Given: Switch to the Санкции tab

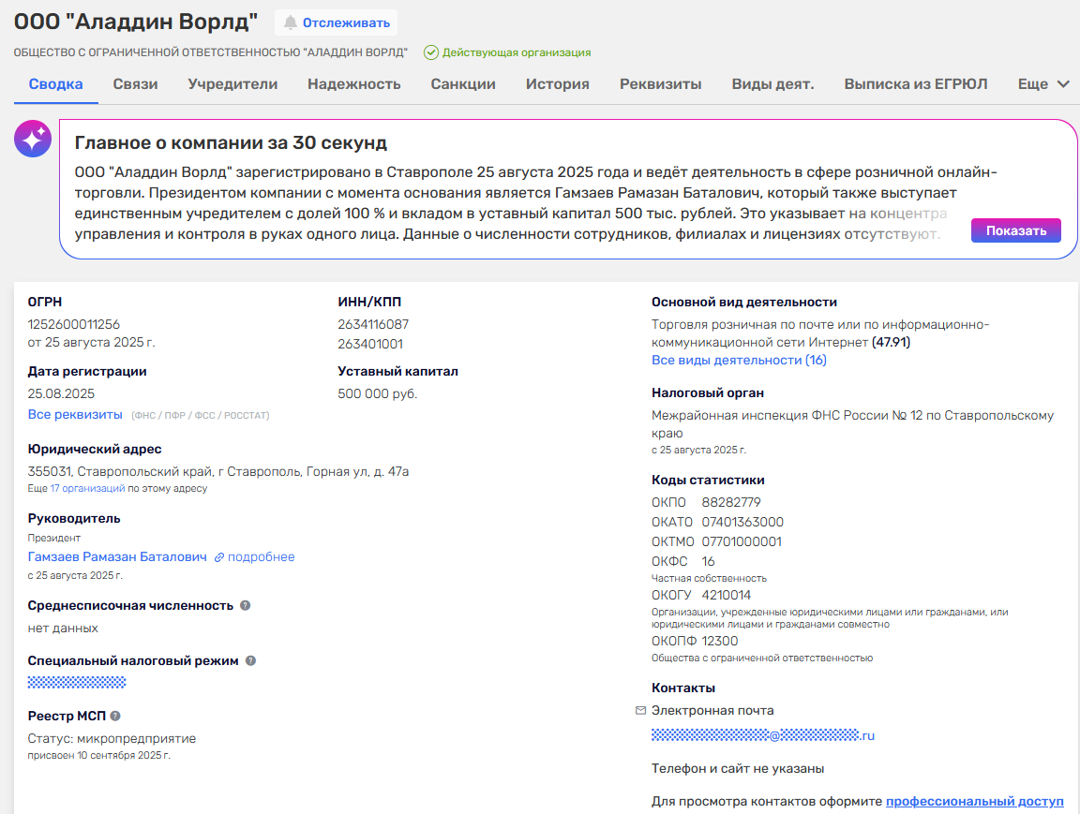Looking at the screenshot, I should [x=463, y=84].
